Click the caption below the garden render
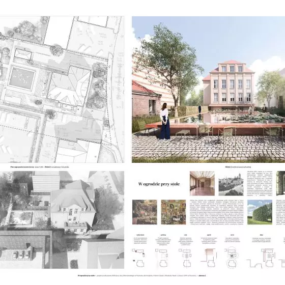The height and width of the screenshot is (285, 285). click(238, 167)
